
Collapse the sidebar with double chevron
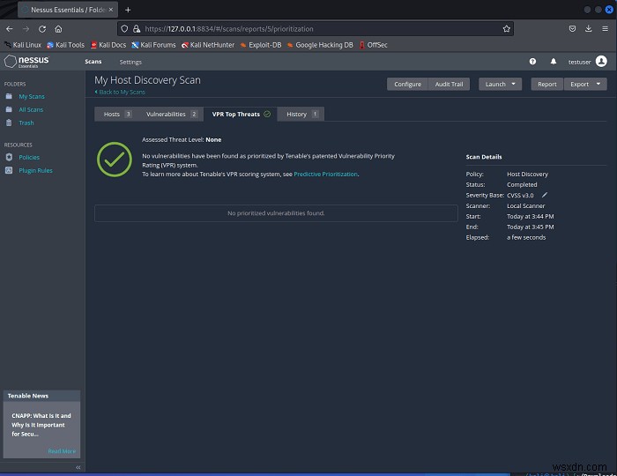(x=78, y=467)
